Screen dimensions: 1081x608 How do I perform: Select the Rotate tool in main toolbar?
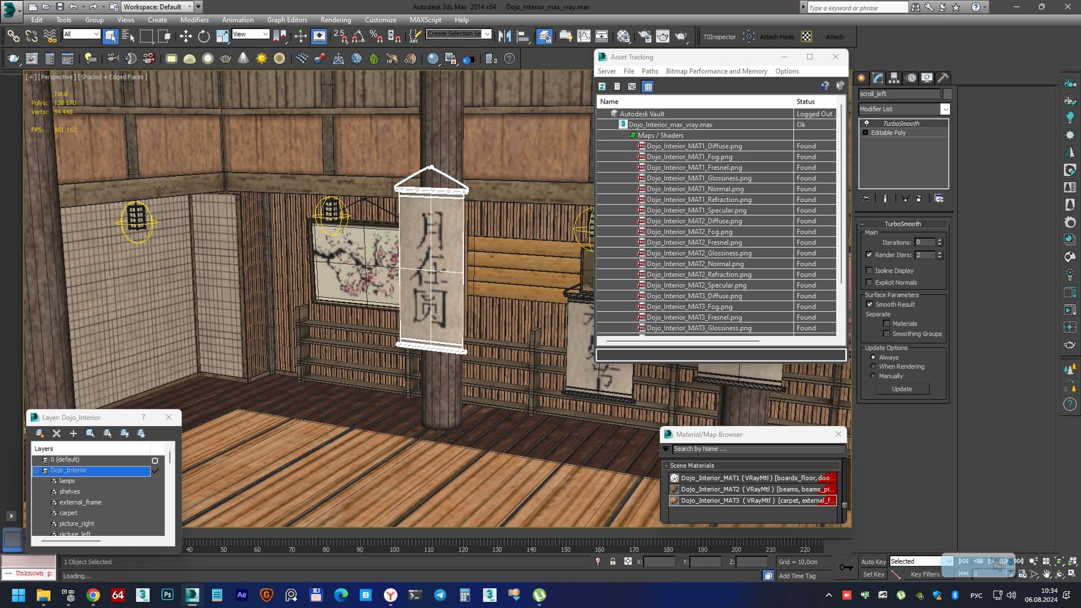point(204,37)
